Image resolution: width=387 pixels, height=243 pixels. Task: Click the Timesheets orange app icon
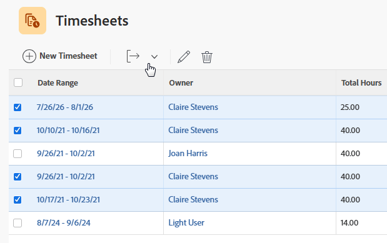pyautogui.click(x=33, y=21)
